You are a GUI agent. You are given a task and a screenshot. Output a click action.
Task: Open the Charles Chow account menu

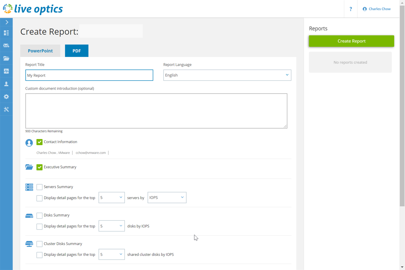[x=377, y=9]
